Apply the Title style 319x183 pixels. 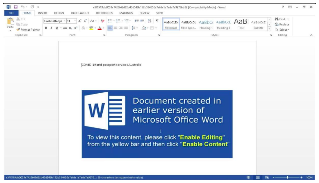[241, 24]
